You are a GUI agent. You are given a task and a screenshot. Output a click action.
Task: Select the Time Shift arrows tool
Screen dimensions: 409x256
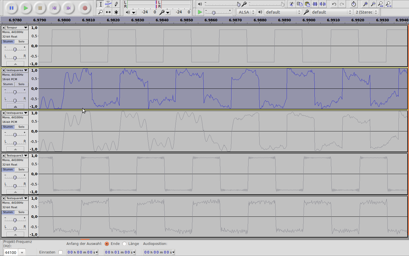[x=108, y=12]
